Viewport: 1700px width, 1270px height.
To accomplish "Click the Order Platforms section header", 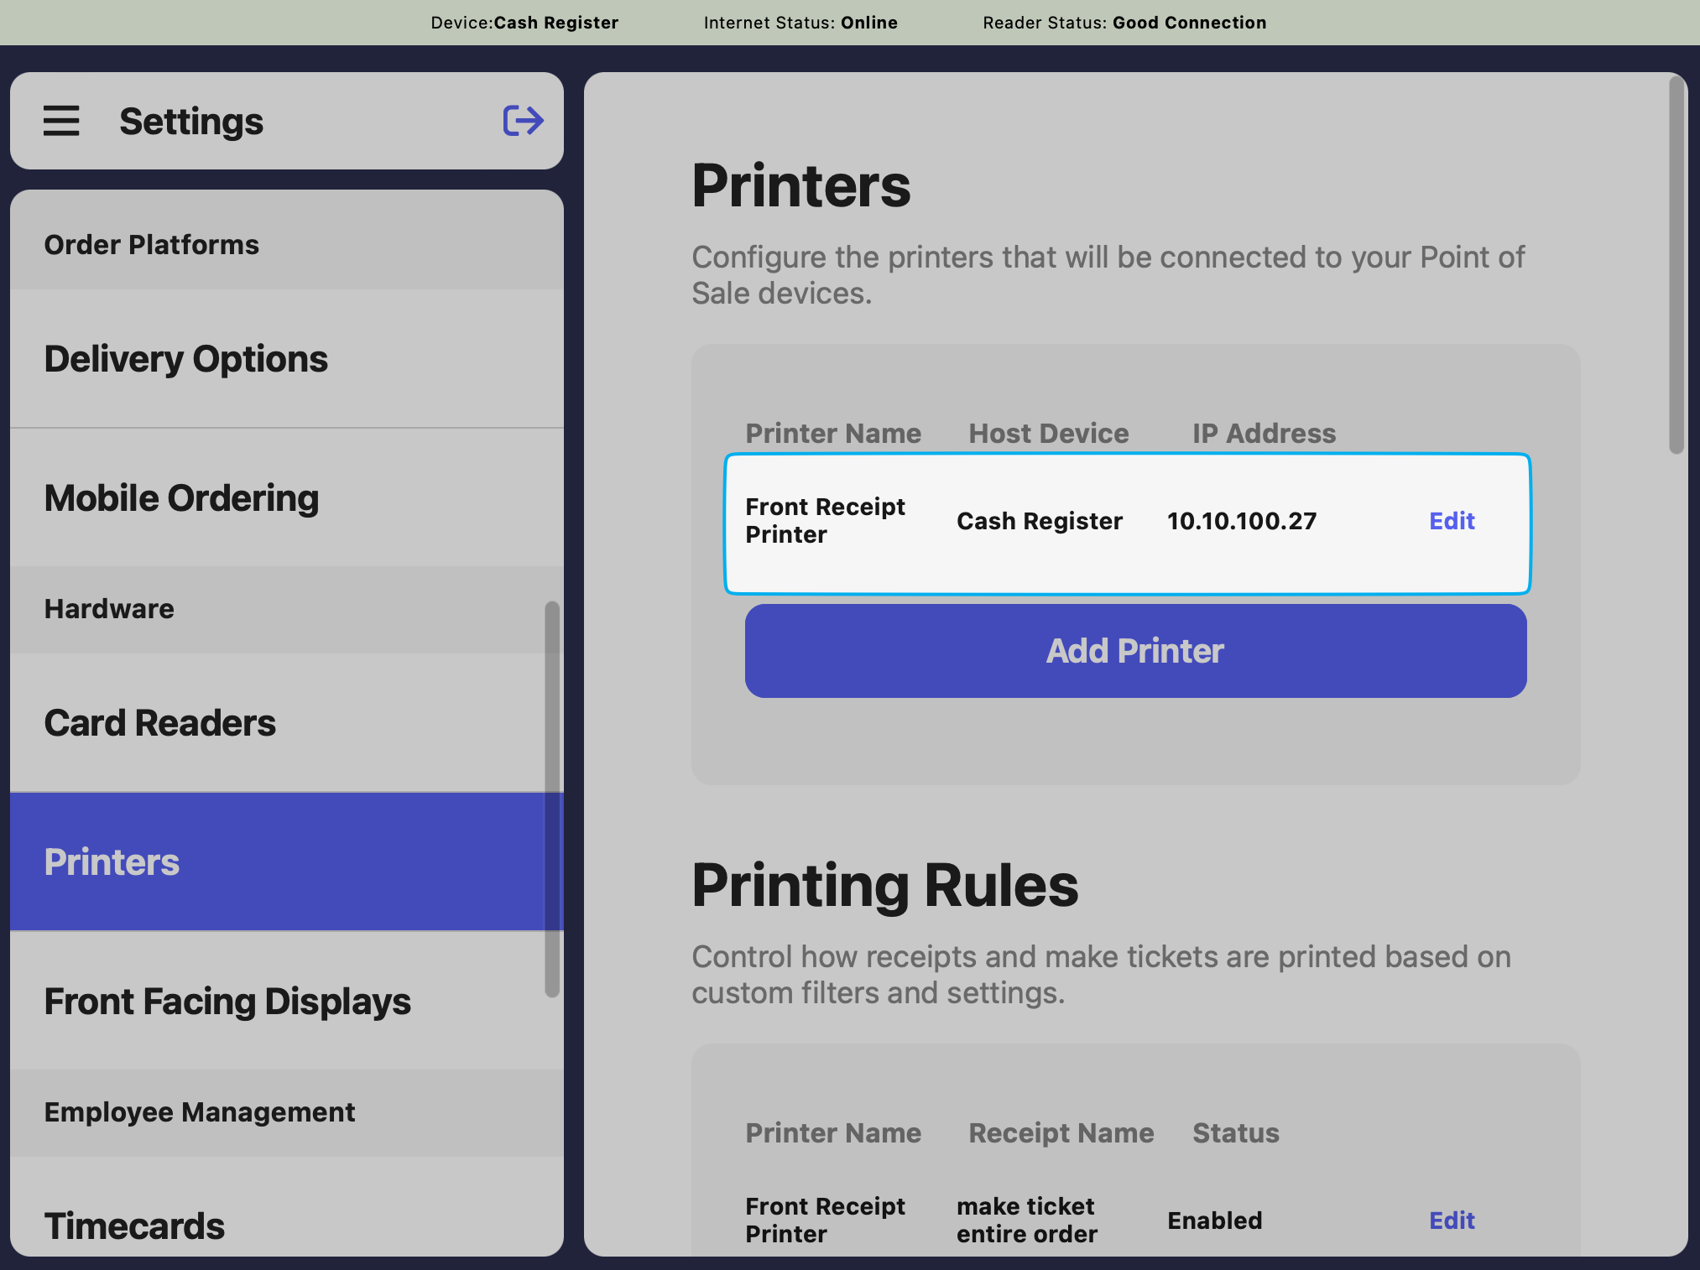I will coord(152,245).
